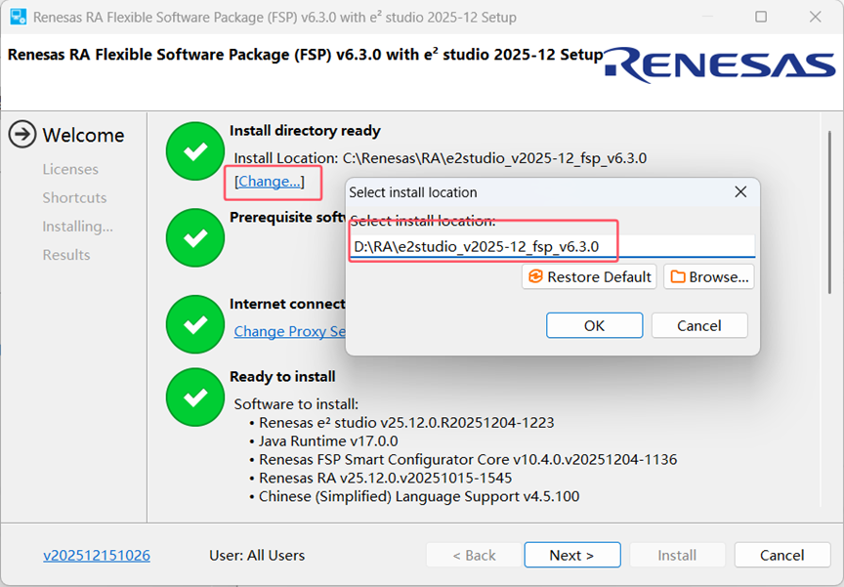This screenshot has height=587, width=844.
Task: Select the Licenses step in the sidebar
Action: click(70, 169)
